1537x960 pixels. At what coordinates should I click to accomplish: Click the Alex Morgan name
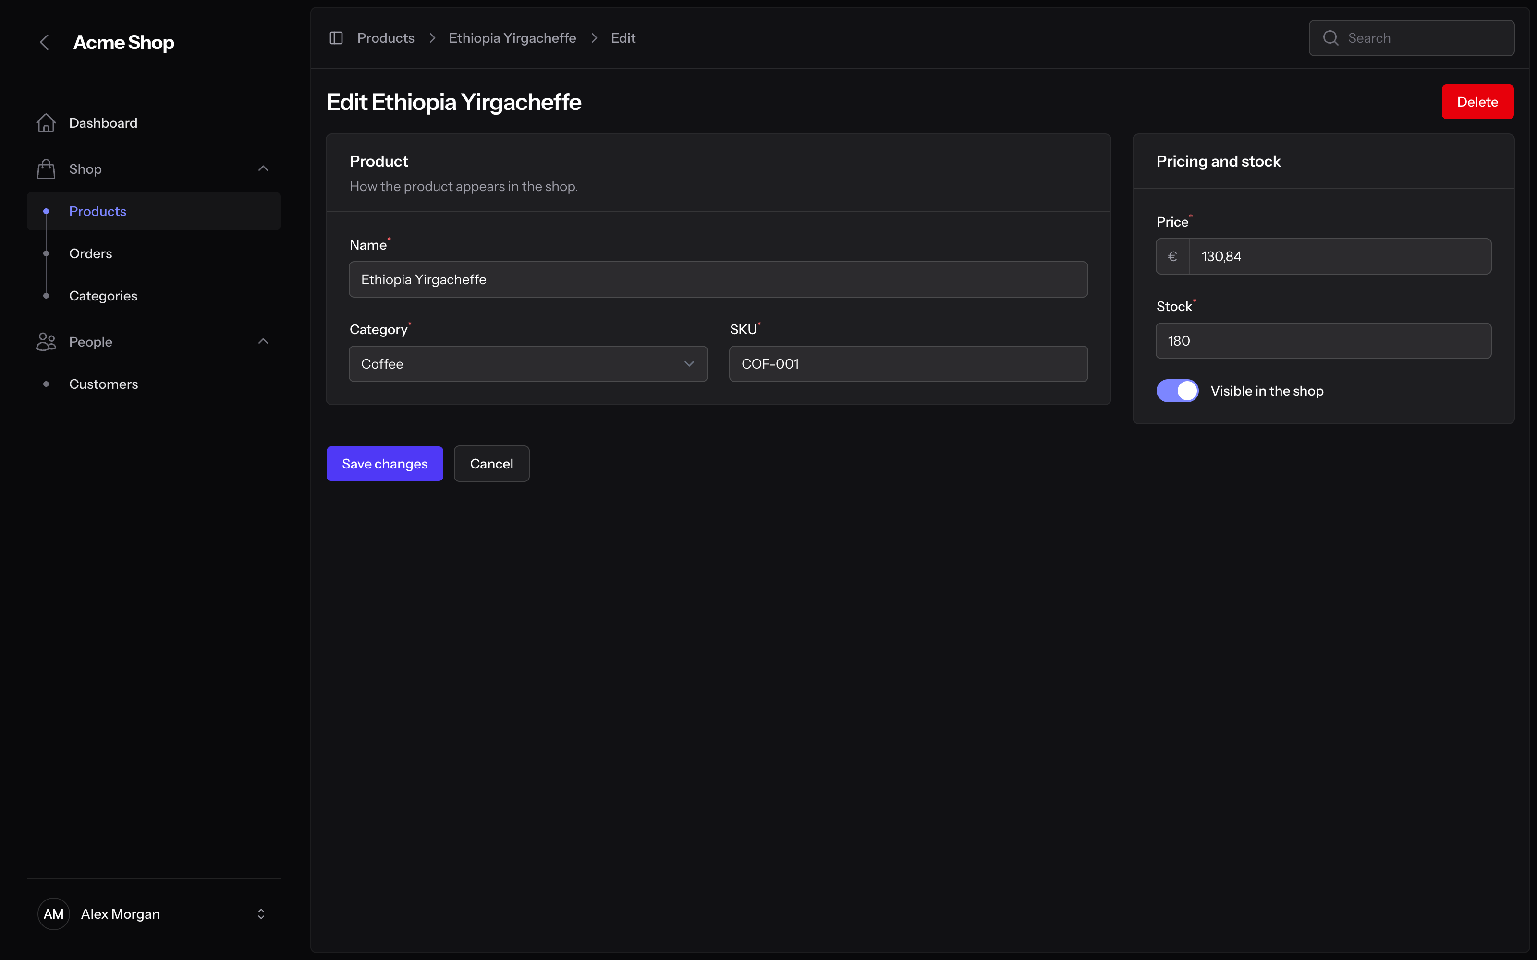pyautogui.click(x=120, y=913)
